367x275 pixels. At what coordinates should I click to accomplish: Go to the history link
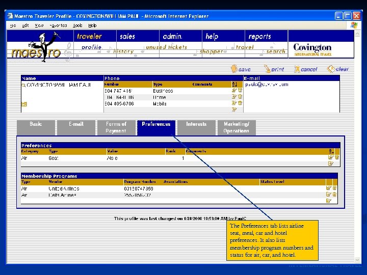123,51
